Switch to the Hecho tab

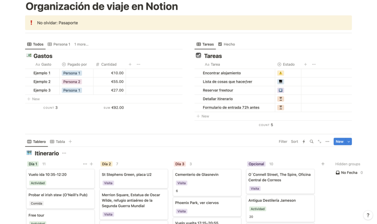click(x=227, y=44)
